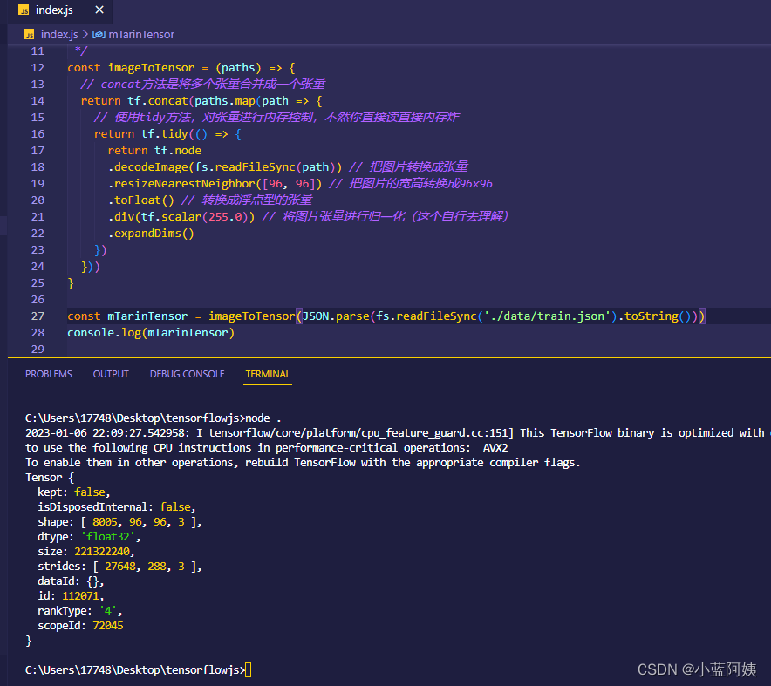Click .toFloat() on line 20

(141, 200)
